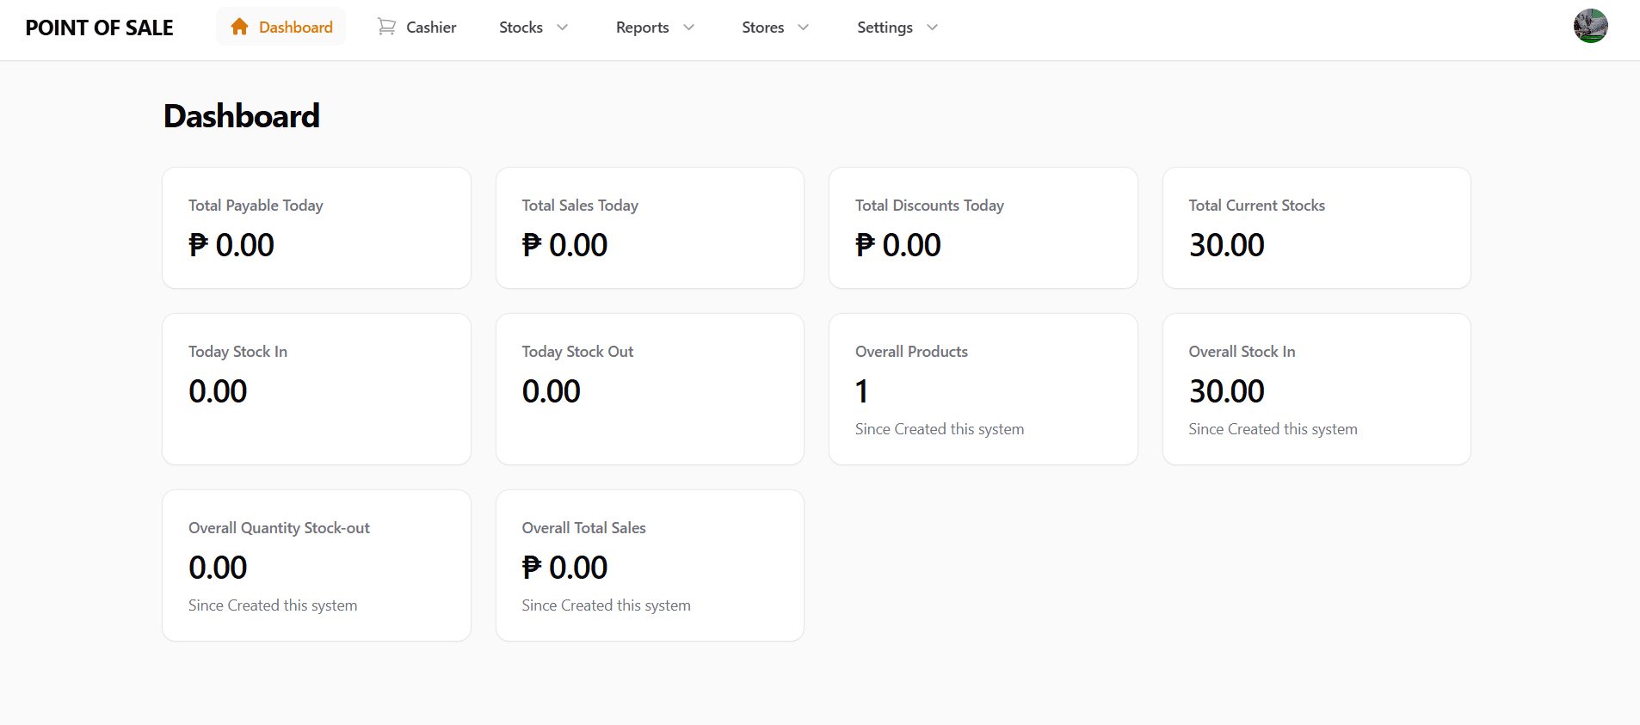
Task: Expand the Settings dropdown chevron
Action: click(x=933, y=28)
